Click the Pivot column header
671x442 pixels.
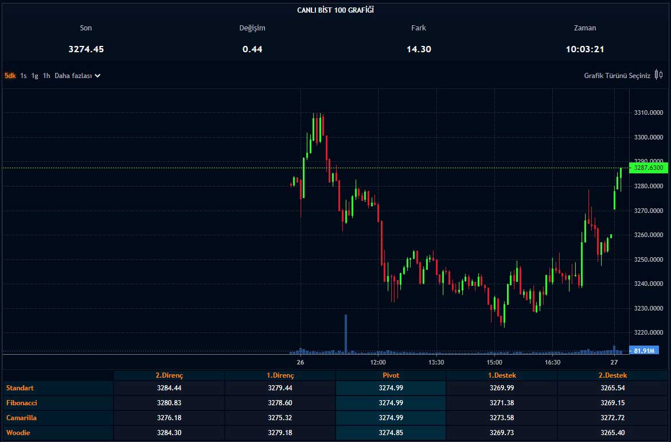coord(391,375)
